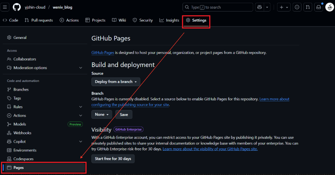Expand the sidebar Copilot chevron
This screenshot has height=175, width=335.
click(81, 141)
